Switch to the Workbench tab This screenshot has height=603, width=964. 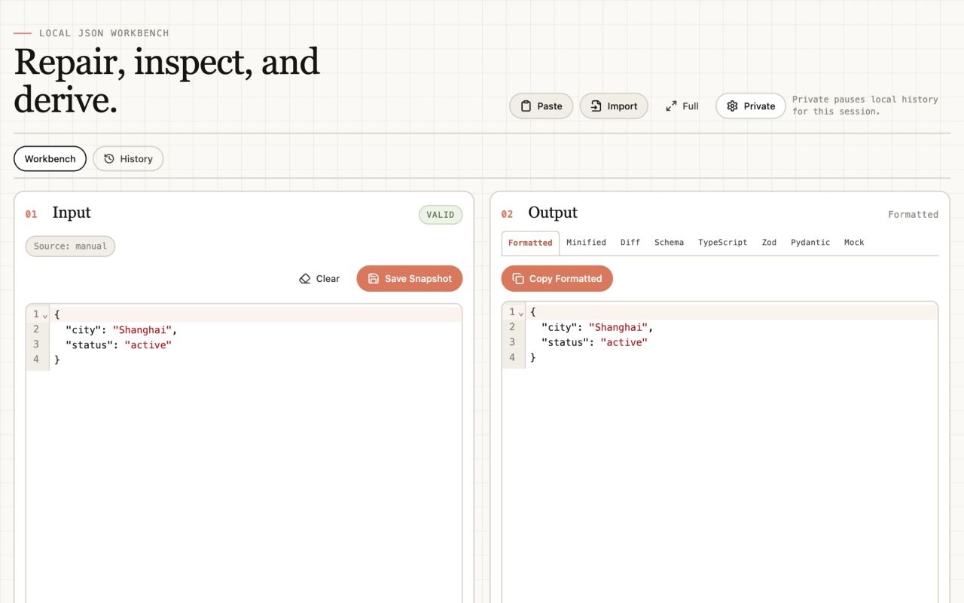(50, 158)
